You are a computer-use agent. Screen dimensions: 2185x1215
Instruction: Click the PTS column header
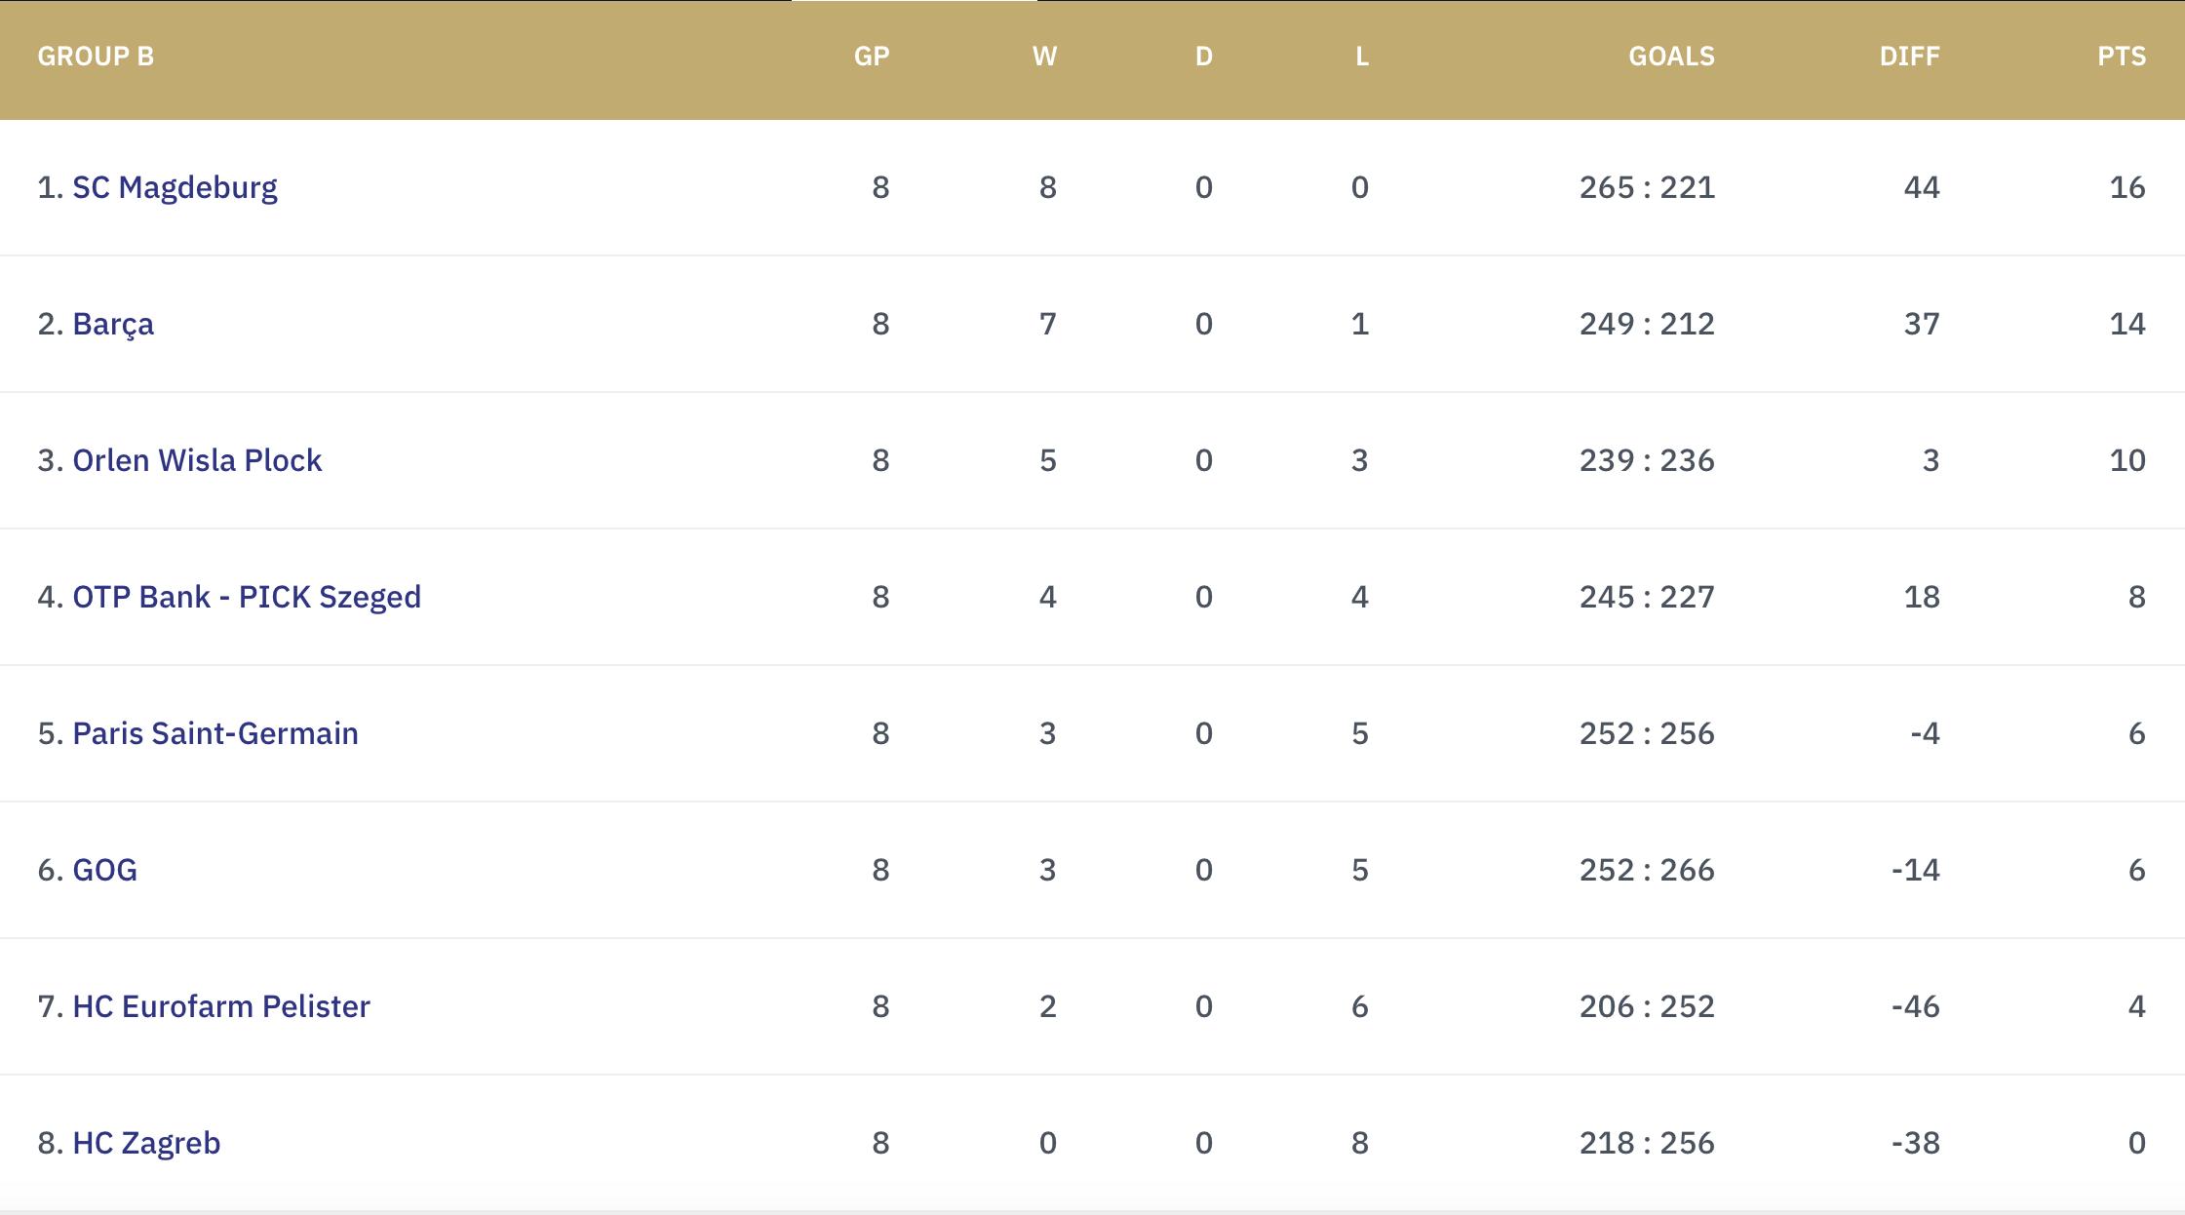[2122, 57]
